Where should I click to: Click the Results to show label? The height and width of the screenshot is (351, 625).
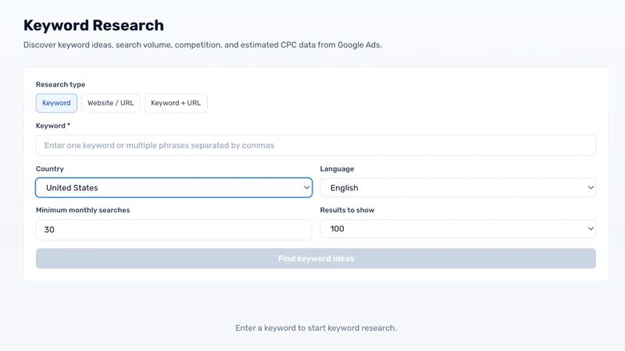tap(347, 210)
